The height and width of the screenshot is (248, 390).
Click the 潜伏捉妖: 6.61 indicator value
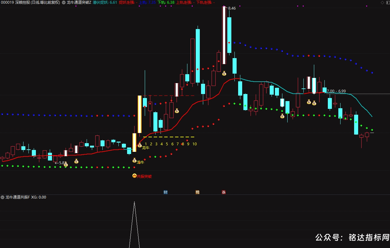click(x=105, y=2)
